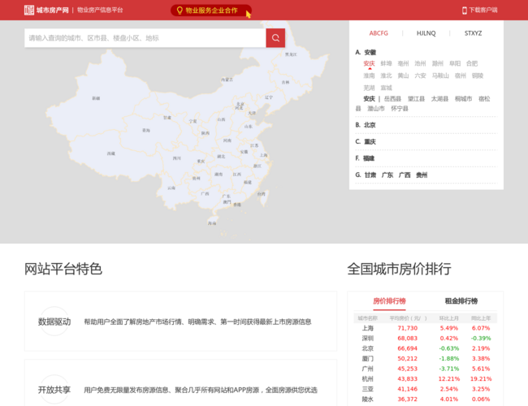Viewport: 528px width, 406px height.
Task: Select city 亳州 under 安徽
Action: [403, 63]
